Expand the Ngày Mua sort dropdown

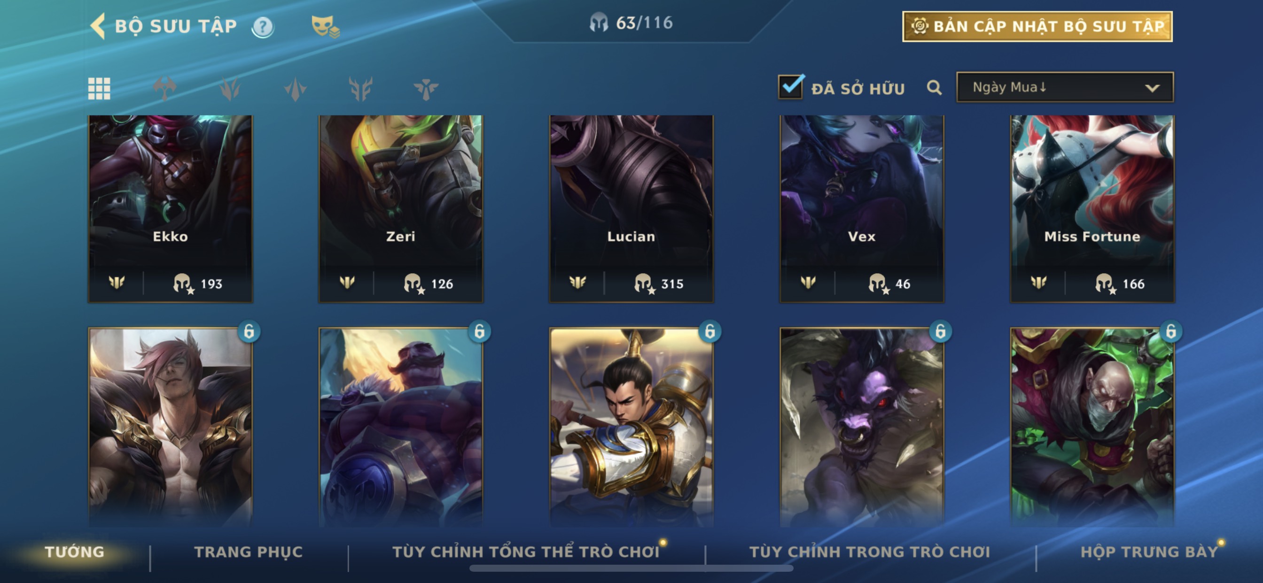click(x=1065, y=87)
